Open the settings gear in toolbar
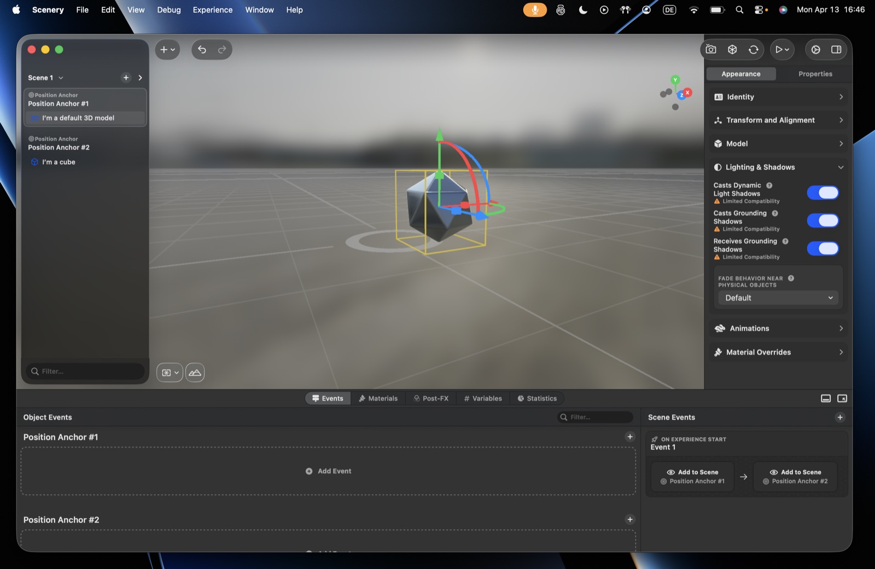 pos(815,50)
